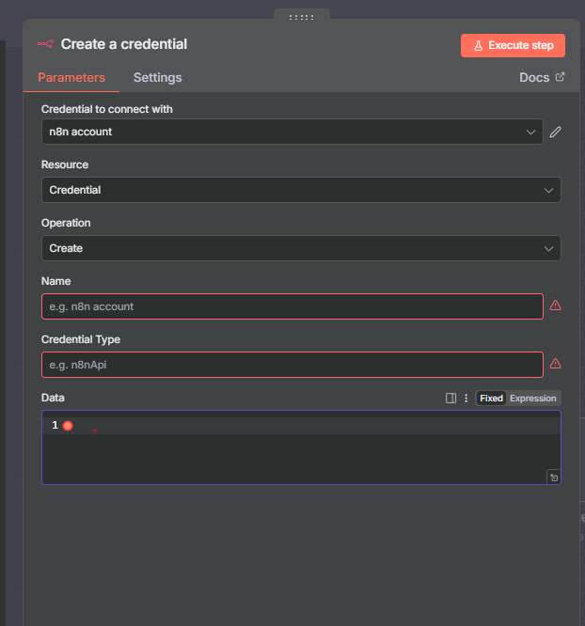Switch to the Parameters tab

pyautogui.click(x=71, y=78)
